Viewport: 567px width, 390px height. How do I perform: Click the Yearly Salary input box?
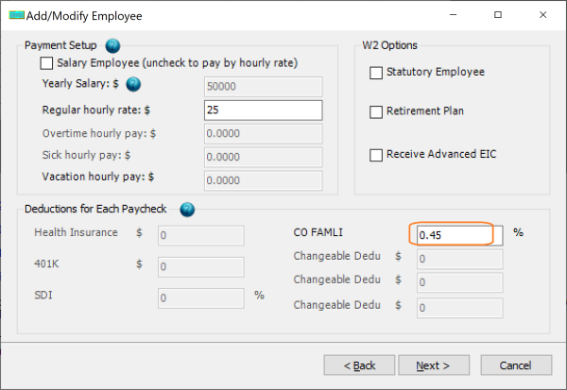click(x=263, y=87)
